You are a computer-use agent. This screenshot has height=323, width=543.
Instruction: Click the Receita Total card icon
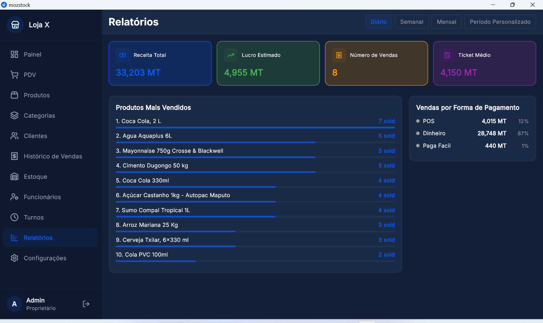(122, 55)
